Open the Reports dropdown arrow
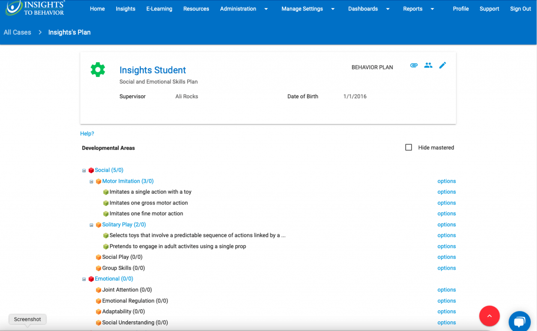537x331 pixels. pos(433,9)
